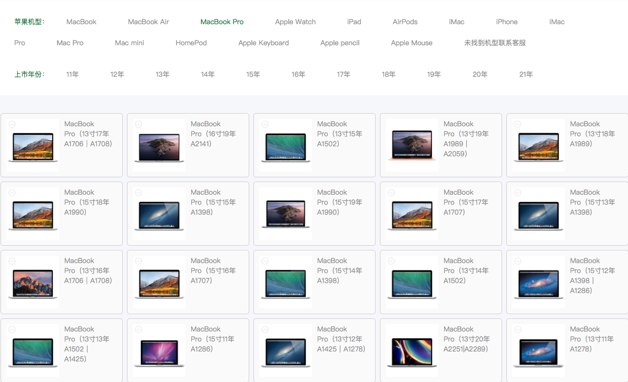Viewport: 628px width, 382px height.
Task: Tick the radio circle on the 15寸15年 A1398 card
Action: point(139,193)
